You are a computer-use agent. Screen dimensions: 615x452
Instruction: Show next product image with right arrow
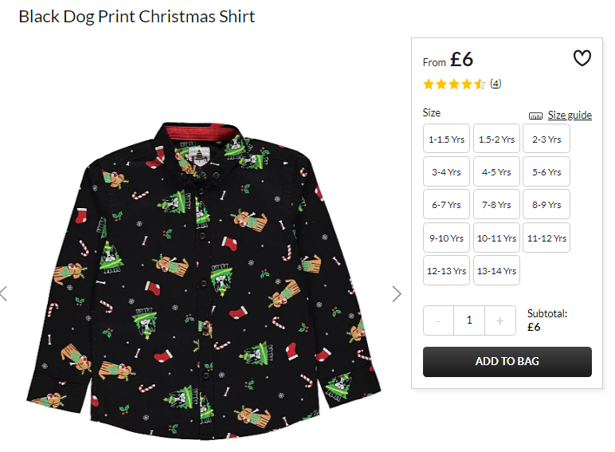pos(397,294)
